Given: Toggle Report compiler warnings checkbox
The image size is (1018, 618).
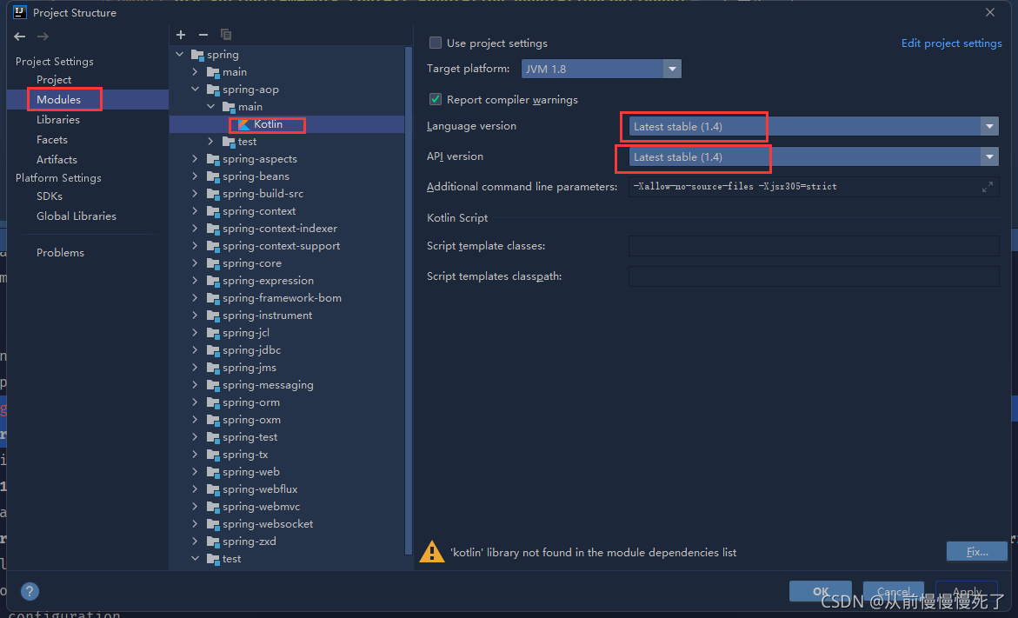Looking at the screenshot, I should click(x=436, y=99).
